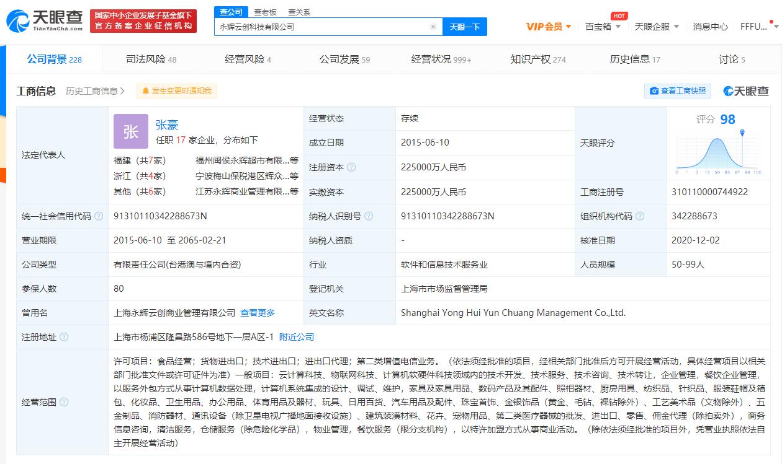The height and width of the screenshot is (464, 782).
Task: Click the help icon beside 注册地址
Action: coord(64,337)
